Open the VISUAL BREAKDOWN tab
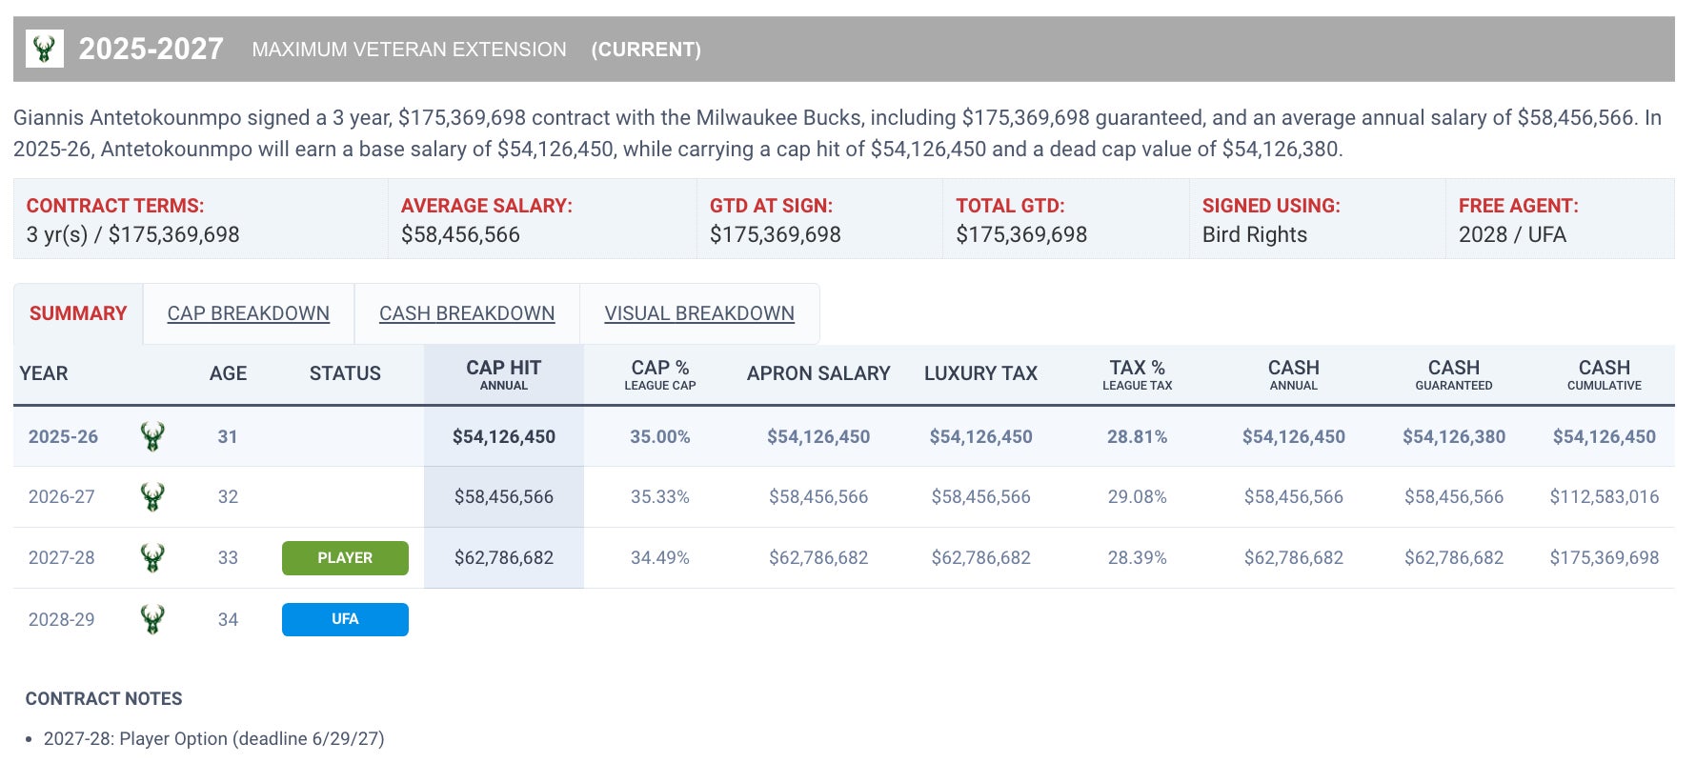Screen dimensions: 1696x783 pos(699,313)
